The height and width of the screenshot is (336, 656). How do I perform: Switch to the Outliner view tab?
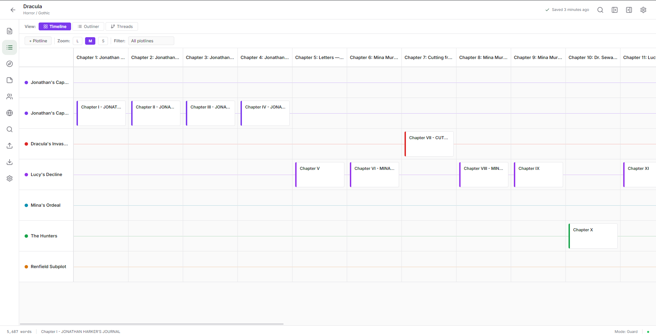click(x=88, y=27)
